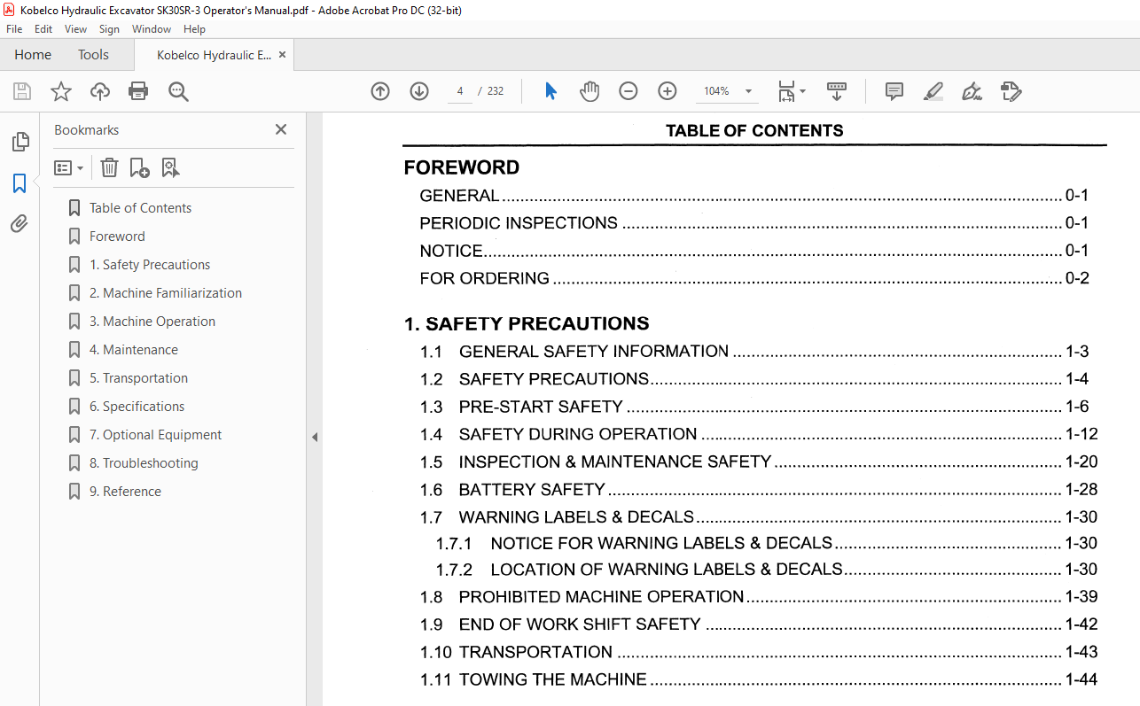The width and height of the screenshot is (1140, 706).
Task: Star this document as a favorite
Action: coord(60,91)
